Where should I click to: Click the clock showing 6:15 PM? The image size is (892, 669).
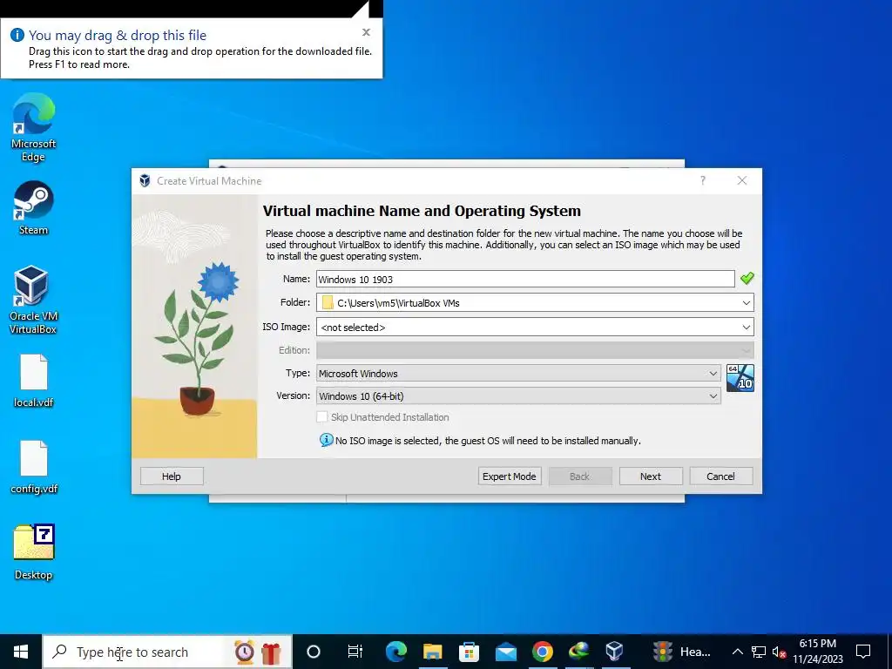[817, 644]
